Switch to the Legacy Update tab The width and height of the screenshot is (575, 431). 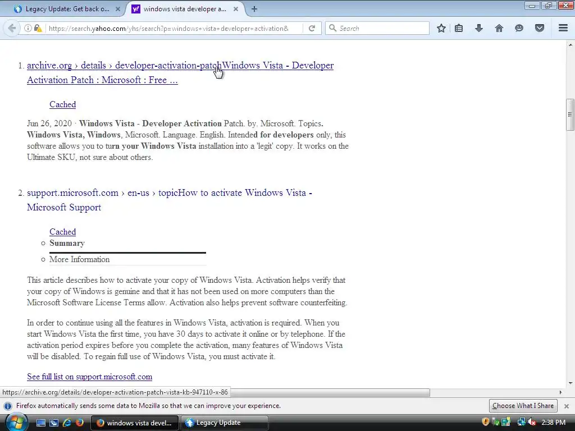[67, 9]
